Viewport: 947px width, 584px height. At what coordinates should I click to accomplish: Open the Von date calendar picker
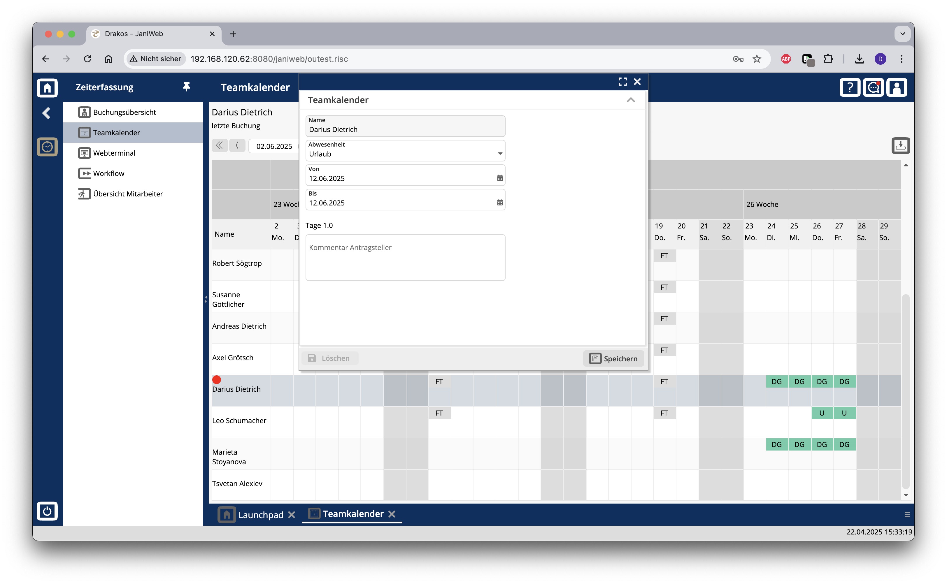pyautogui.click(x=499, y=178)
